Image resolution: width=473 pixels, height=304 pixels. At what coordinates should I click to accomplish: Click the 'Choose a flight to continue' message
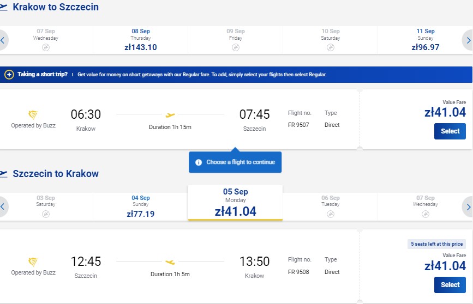241,162
